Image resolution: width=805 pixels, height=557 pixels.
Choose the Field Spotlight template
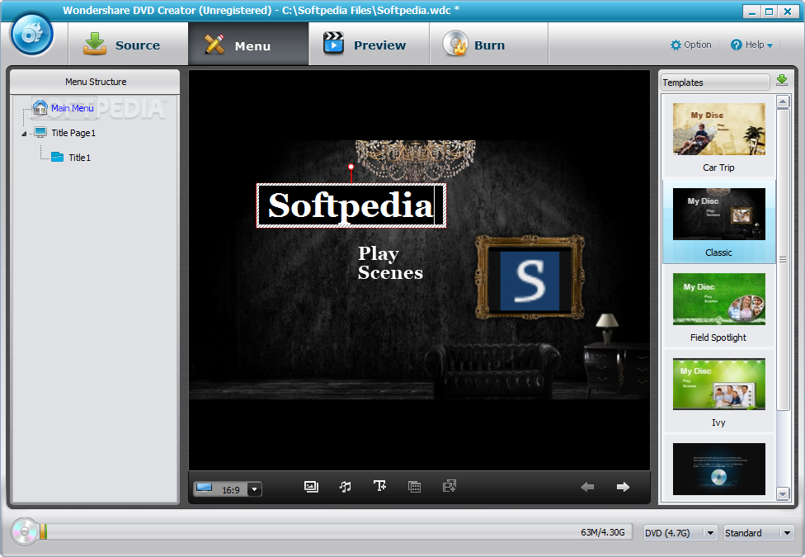718,307
